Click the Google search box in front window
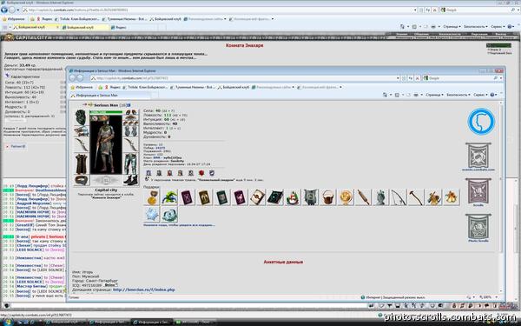This screenshot has height=326, width=521. tap(462, 78)
